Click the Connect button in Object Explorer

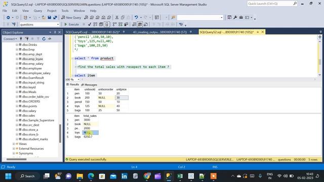[x=10, y=39]
